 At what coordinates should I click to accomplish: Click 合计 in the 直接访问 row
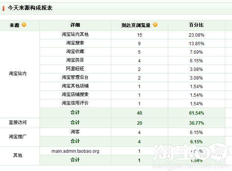tap(75, 122)
